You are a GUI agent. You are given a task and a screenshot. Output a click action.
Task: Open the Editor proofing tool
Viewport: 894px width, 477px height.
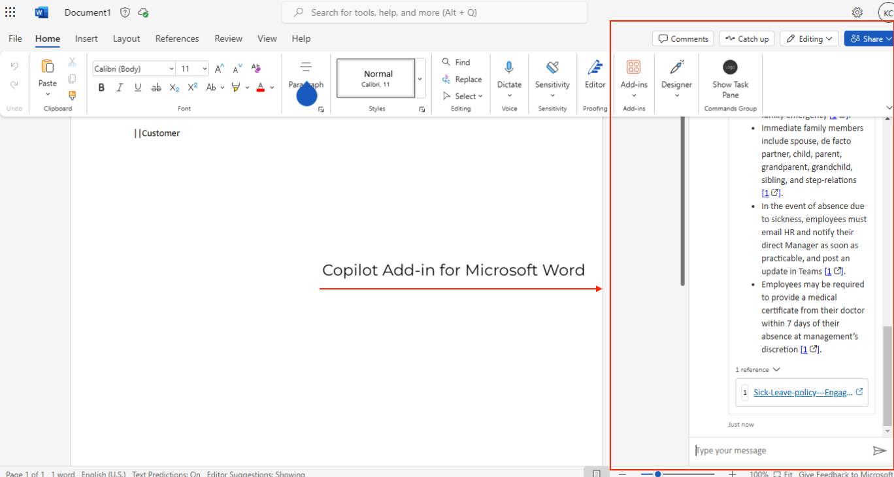[595, 67]
